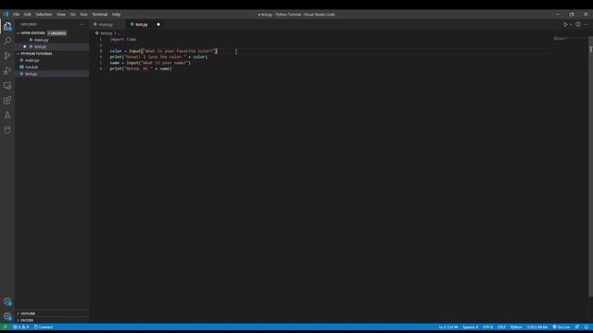Run the Python file with play button
This screenshot has width=593, height=333.
tap(565, 25)
